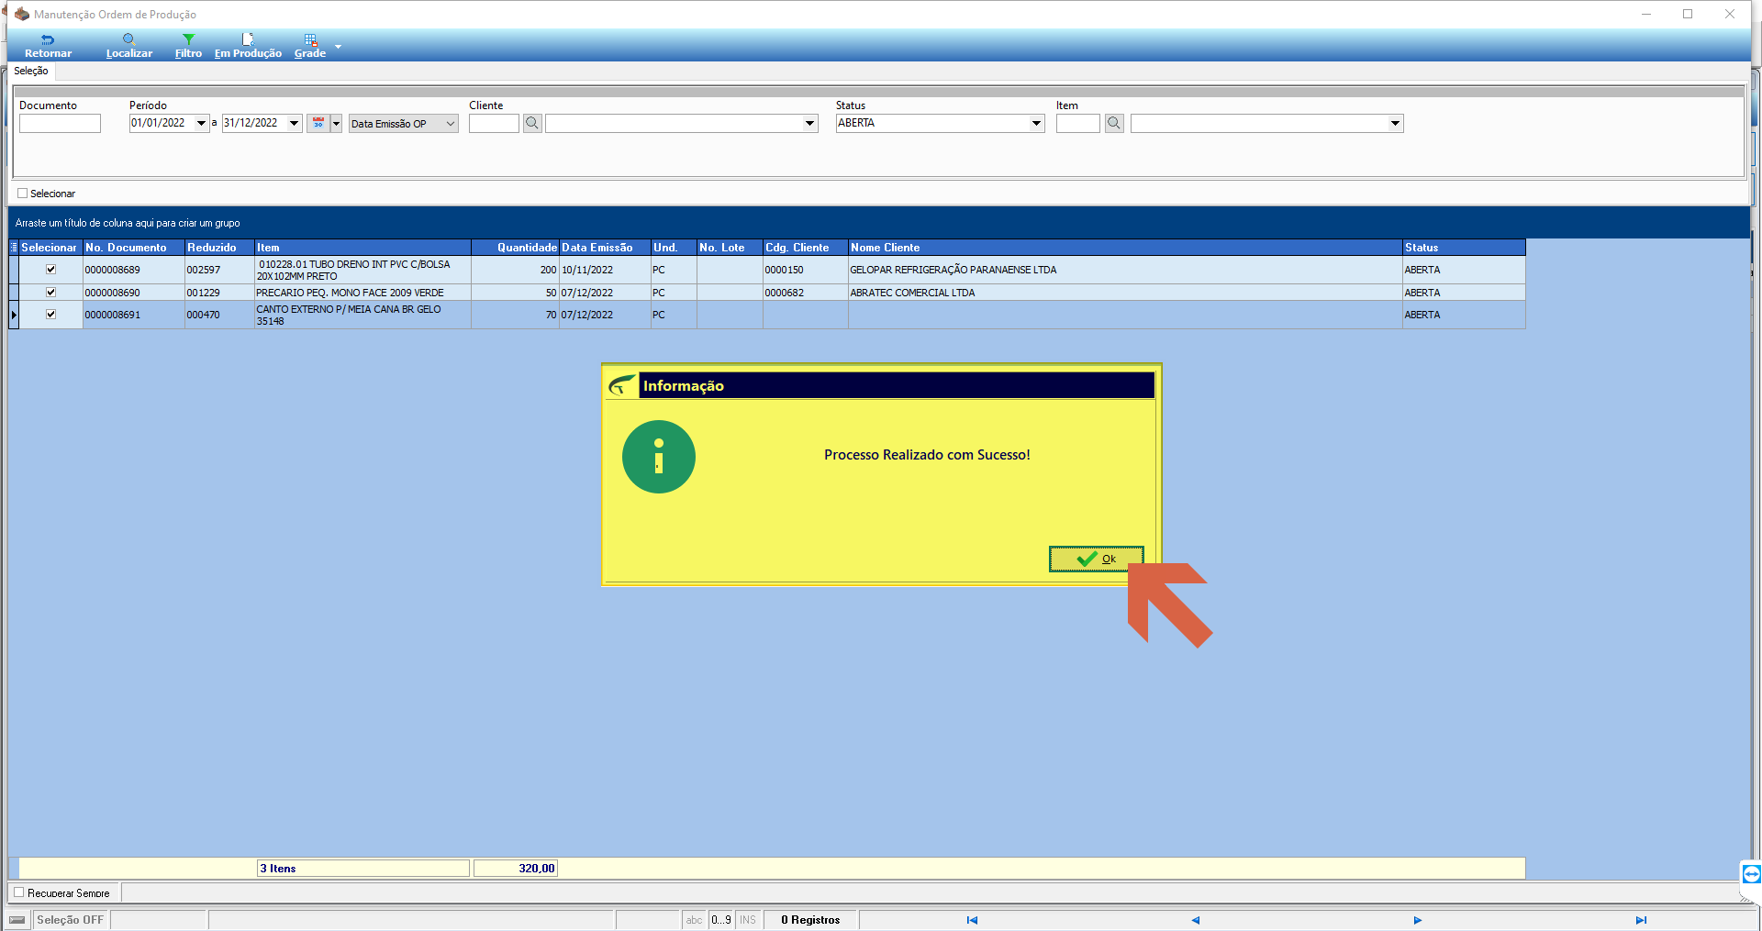Expand the Cliente name dropdown
This screenshot has height=931, width=1762.
(809, 123)
